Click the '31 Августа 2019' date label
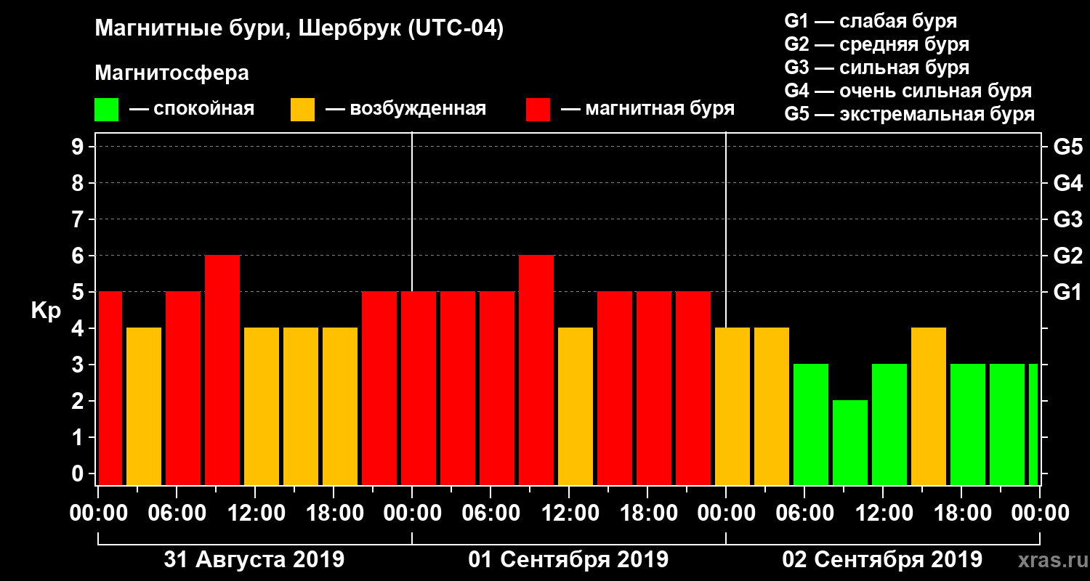Image resolution: width=1090 pixels, height=581 pixels. click(x=254, y=560)
